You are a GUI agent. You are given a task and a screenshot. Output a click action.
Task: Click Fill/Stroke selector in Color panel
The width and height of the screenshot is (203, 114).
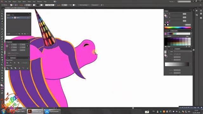coord(166,16)
